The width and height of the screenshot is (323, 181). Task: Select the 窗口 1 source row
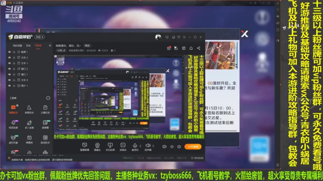[x=29, y=74]
